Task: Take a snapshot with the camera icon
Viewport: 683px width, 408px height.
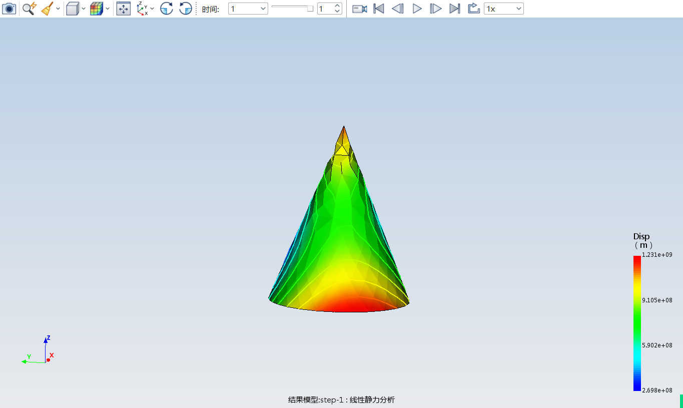Action: (9, 9)
